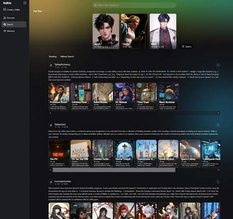Open the TalkieGam profile name

60,124
